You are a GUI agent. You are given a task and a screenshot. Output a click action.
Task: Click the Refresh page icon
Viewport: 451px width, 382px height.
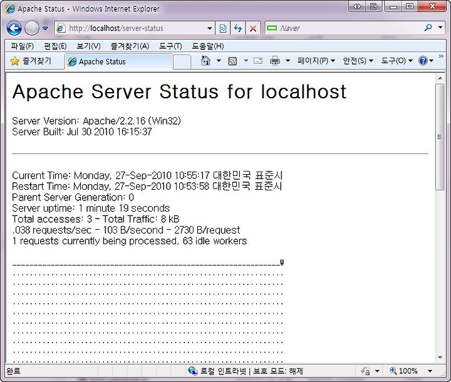238,28
